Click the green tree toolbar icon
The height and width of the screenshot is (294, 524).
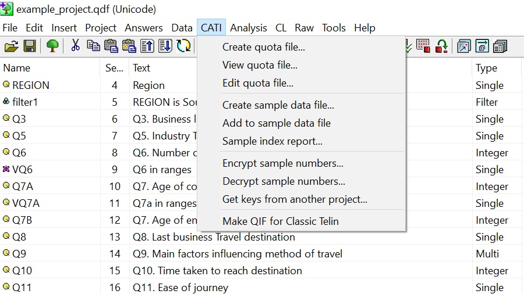coord(52,46)
